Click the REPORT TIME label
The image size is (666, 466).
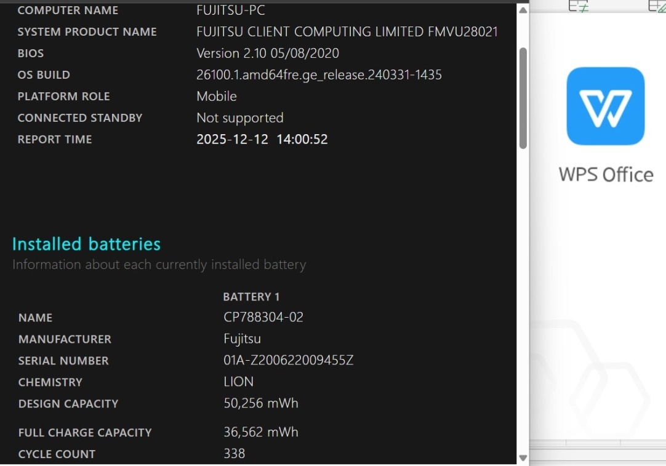pos(55,139)
